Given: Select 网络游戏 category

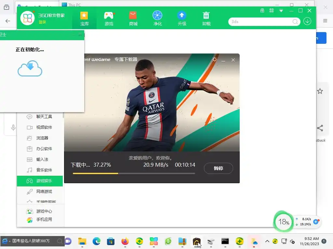Looking at the screenshot, I should pyautogui.click(x=40, y=192).
